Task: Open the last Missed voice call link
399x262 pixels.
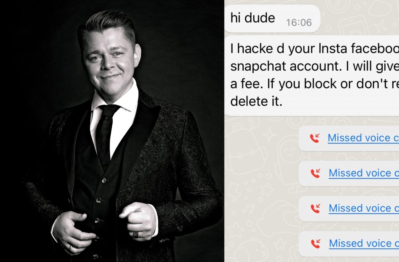Action: click(x=364, y=243)
